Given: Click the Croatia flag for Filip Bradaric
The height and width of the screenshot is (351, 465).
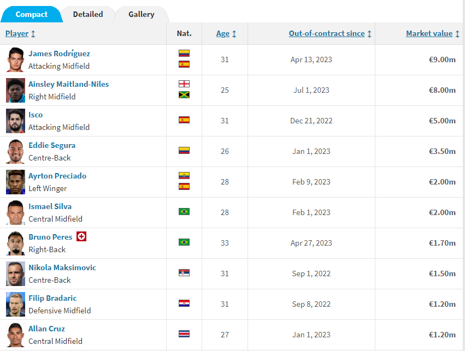Looking at the screenshot, I should click(184, 303).
